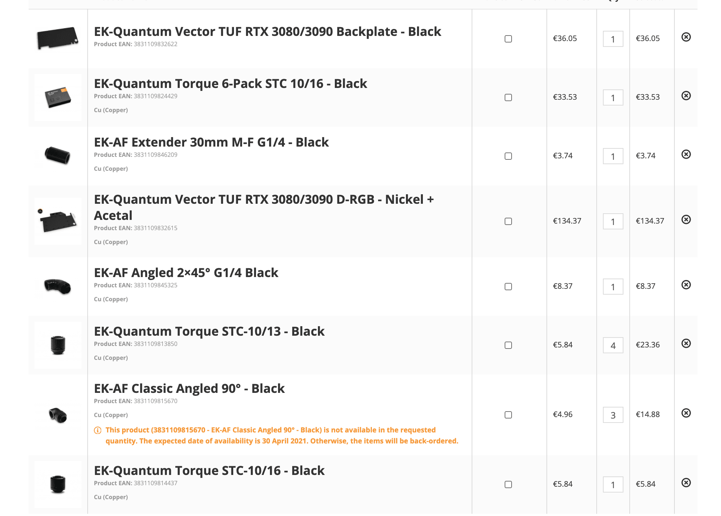Image resolution: width=721 pixels, height=516 pixels.
Task: Remove EK-AF Angled 2×45° from cart
Action: pos(686,285)
